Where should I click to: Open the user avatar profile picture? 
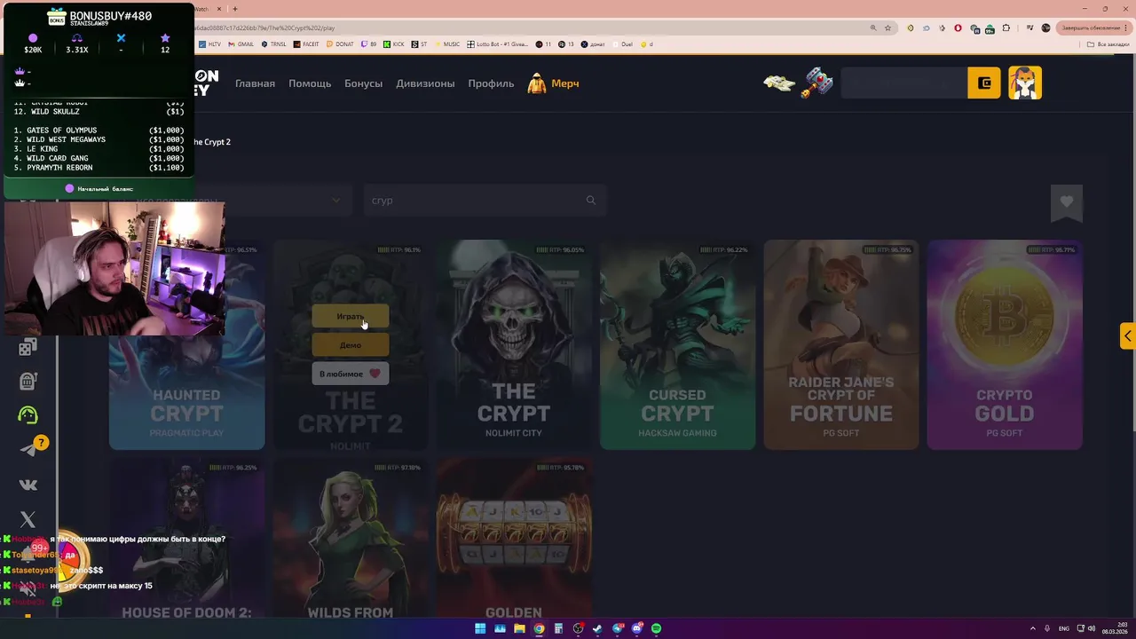point(1025,83)
